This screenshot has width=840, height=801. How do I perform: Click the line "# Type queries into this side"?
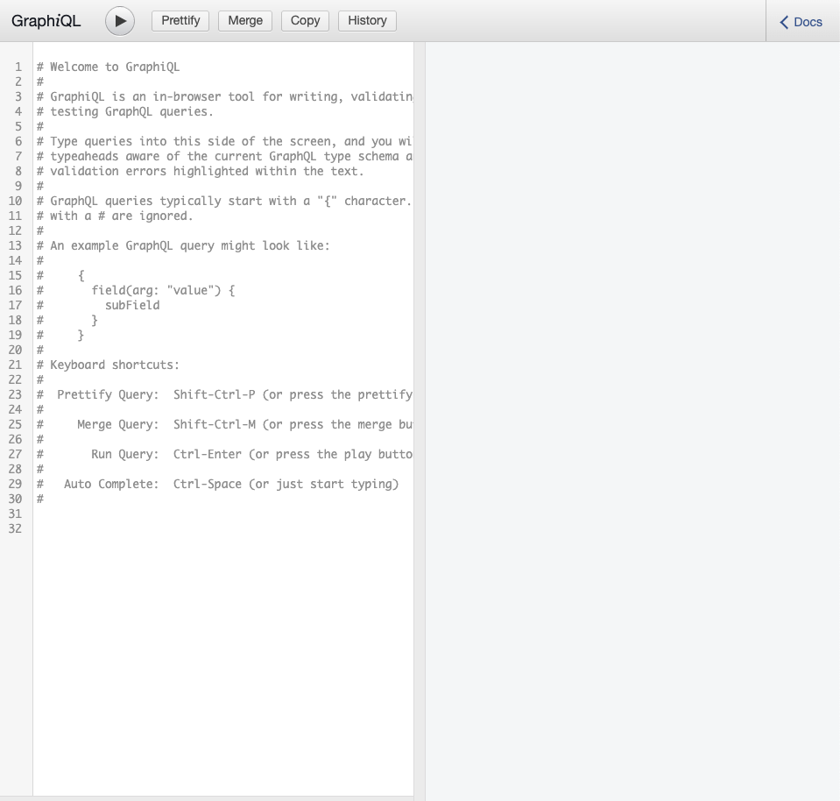point(224,141)
